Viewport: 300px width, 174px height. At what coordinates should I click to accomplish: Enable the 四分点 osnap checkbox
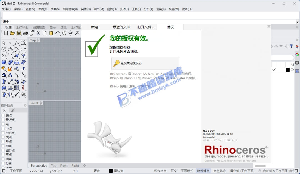[x=3, y=150]
